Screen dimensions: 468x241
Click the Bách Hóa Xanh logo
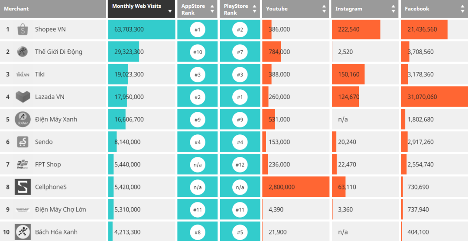(23, 232)
